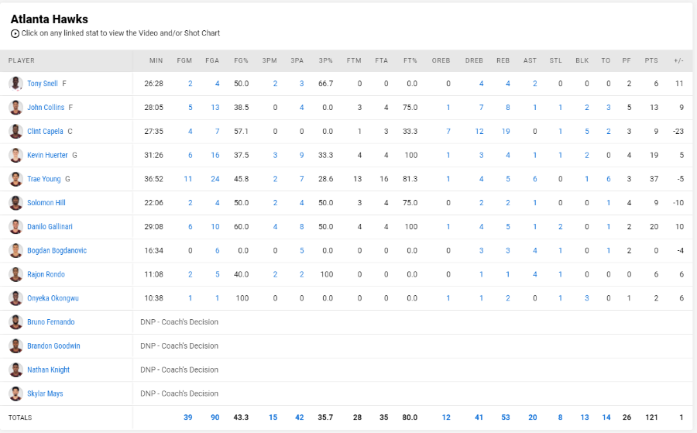
Task: Click the MIN column header
Action: (x=156, y=60)
